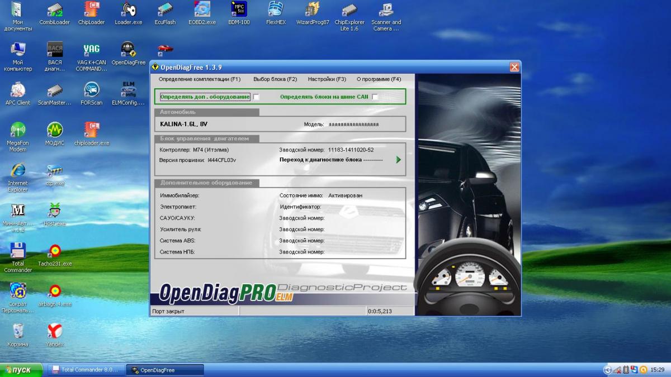Open 'О программе (F4)' menu

pos(379,79)
